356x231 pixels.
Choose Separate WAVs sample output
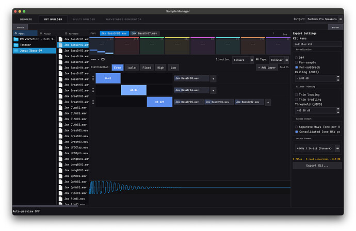point(296,127)
